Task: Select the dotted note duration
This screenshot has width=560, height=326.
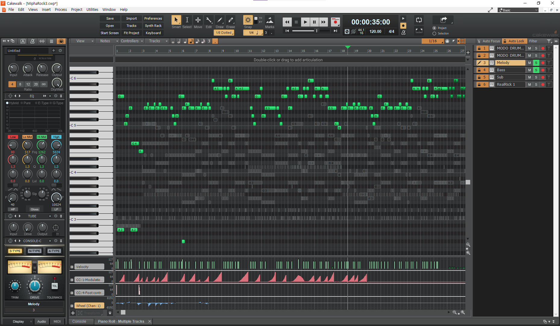Action: pos(215,41)
